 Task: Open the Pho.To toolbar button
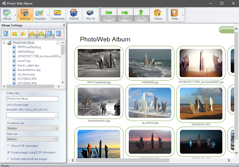tap(90, 15)
